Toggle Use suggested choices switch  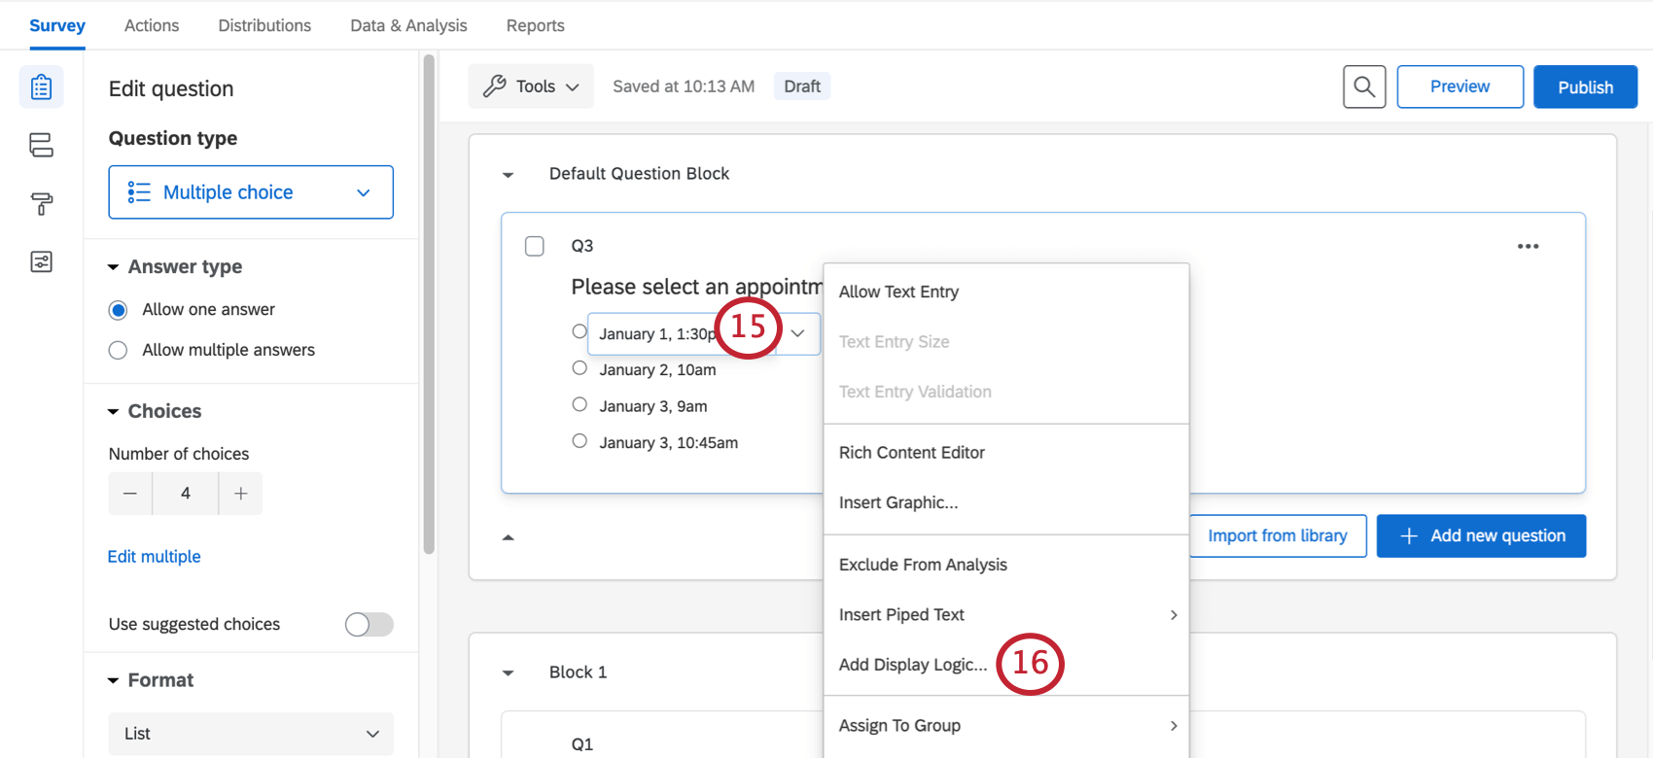pos(369,624)
